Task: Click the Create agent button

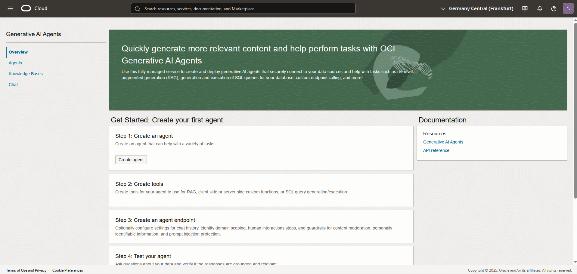Action: 131,160
